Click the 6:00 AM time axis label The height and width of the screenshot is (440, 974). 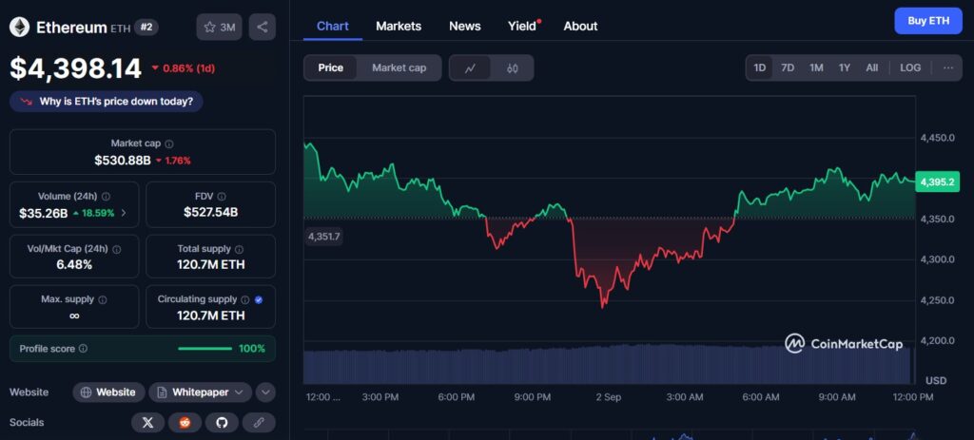coord(761,397)
